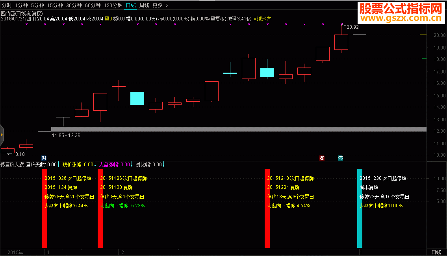Click the stock title 日线,前复权 text
447x256 pixels.
[29, 13]
